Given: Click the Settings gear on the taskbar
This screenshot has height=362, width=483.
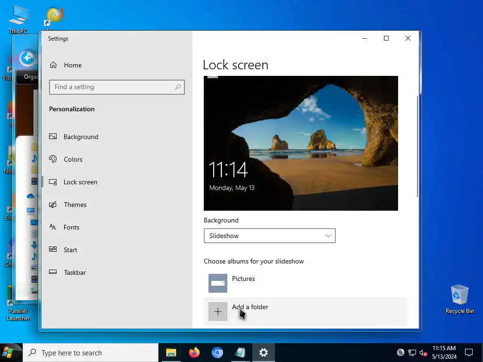Looking at the screenshot, I should (263, 353).
